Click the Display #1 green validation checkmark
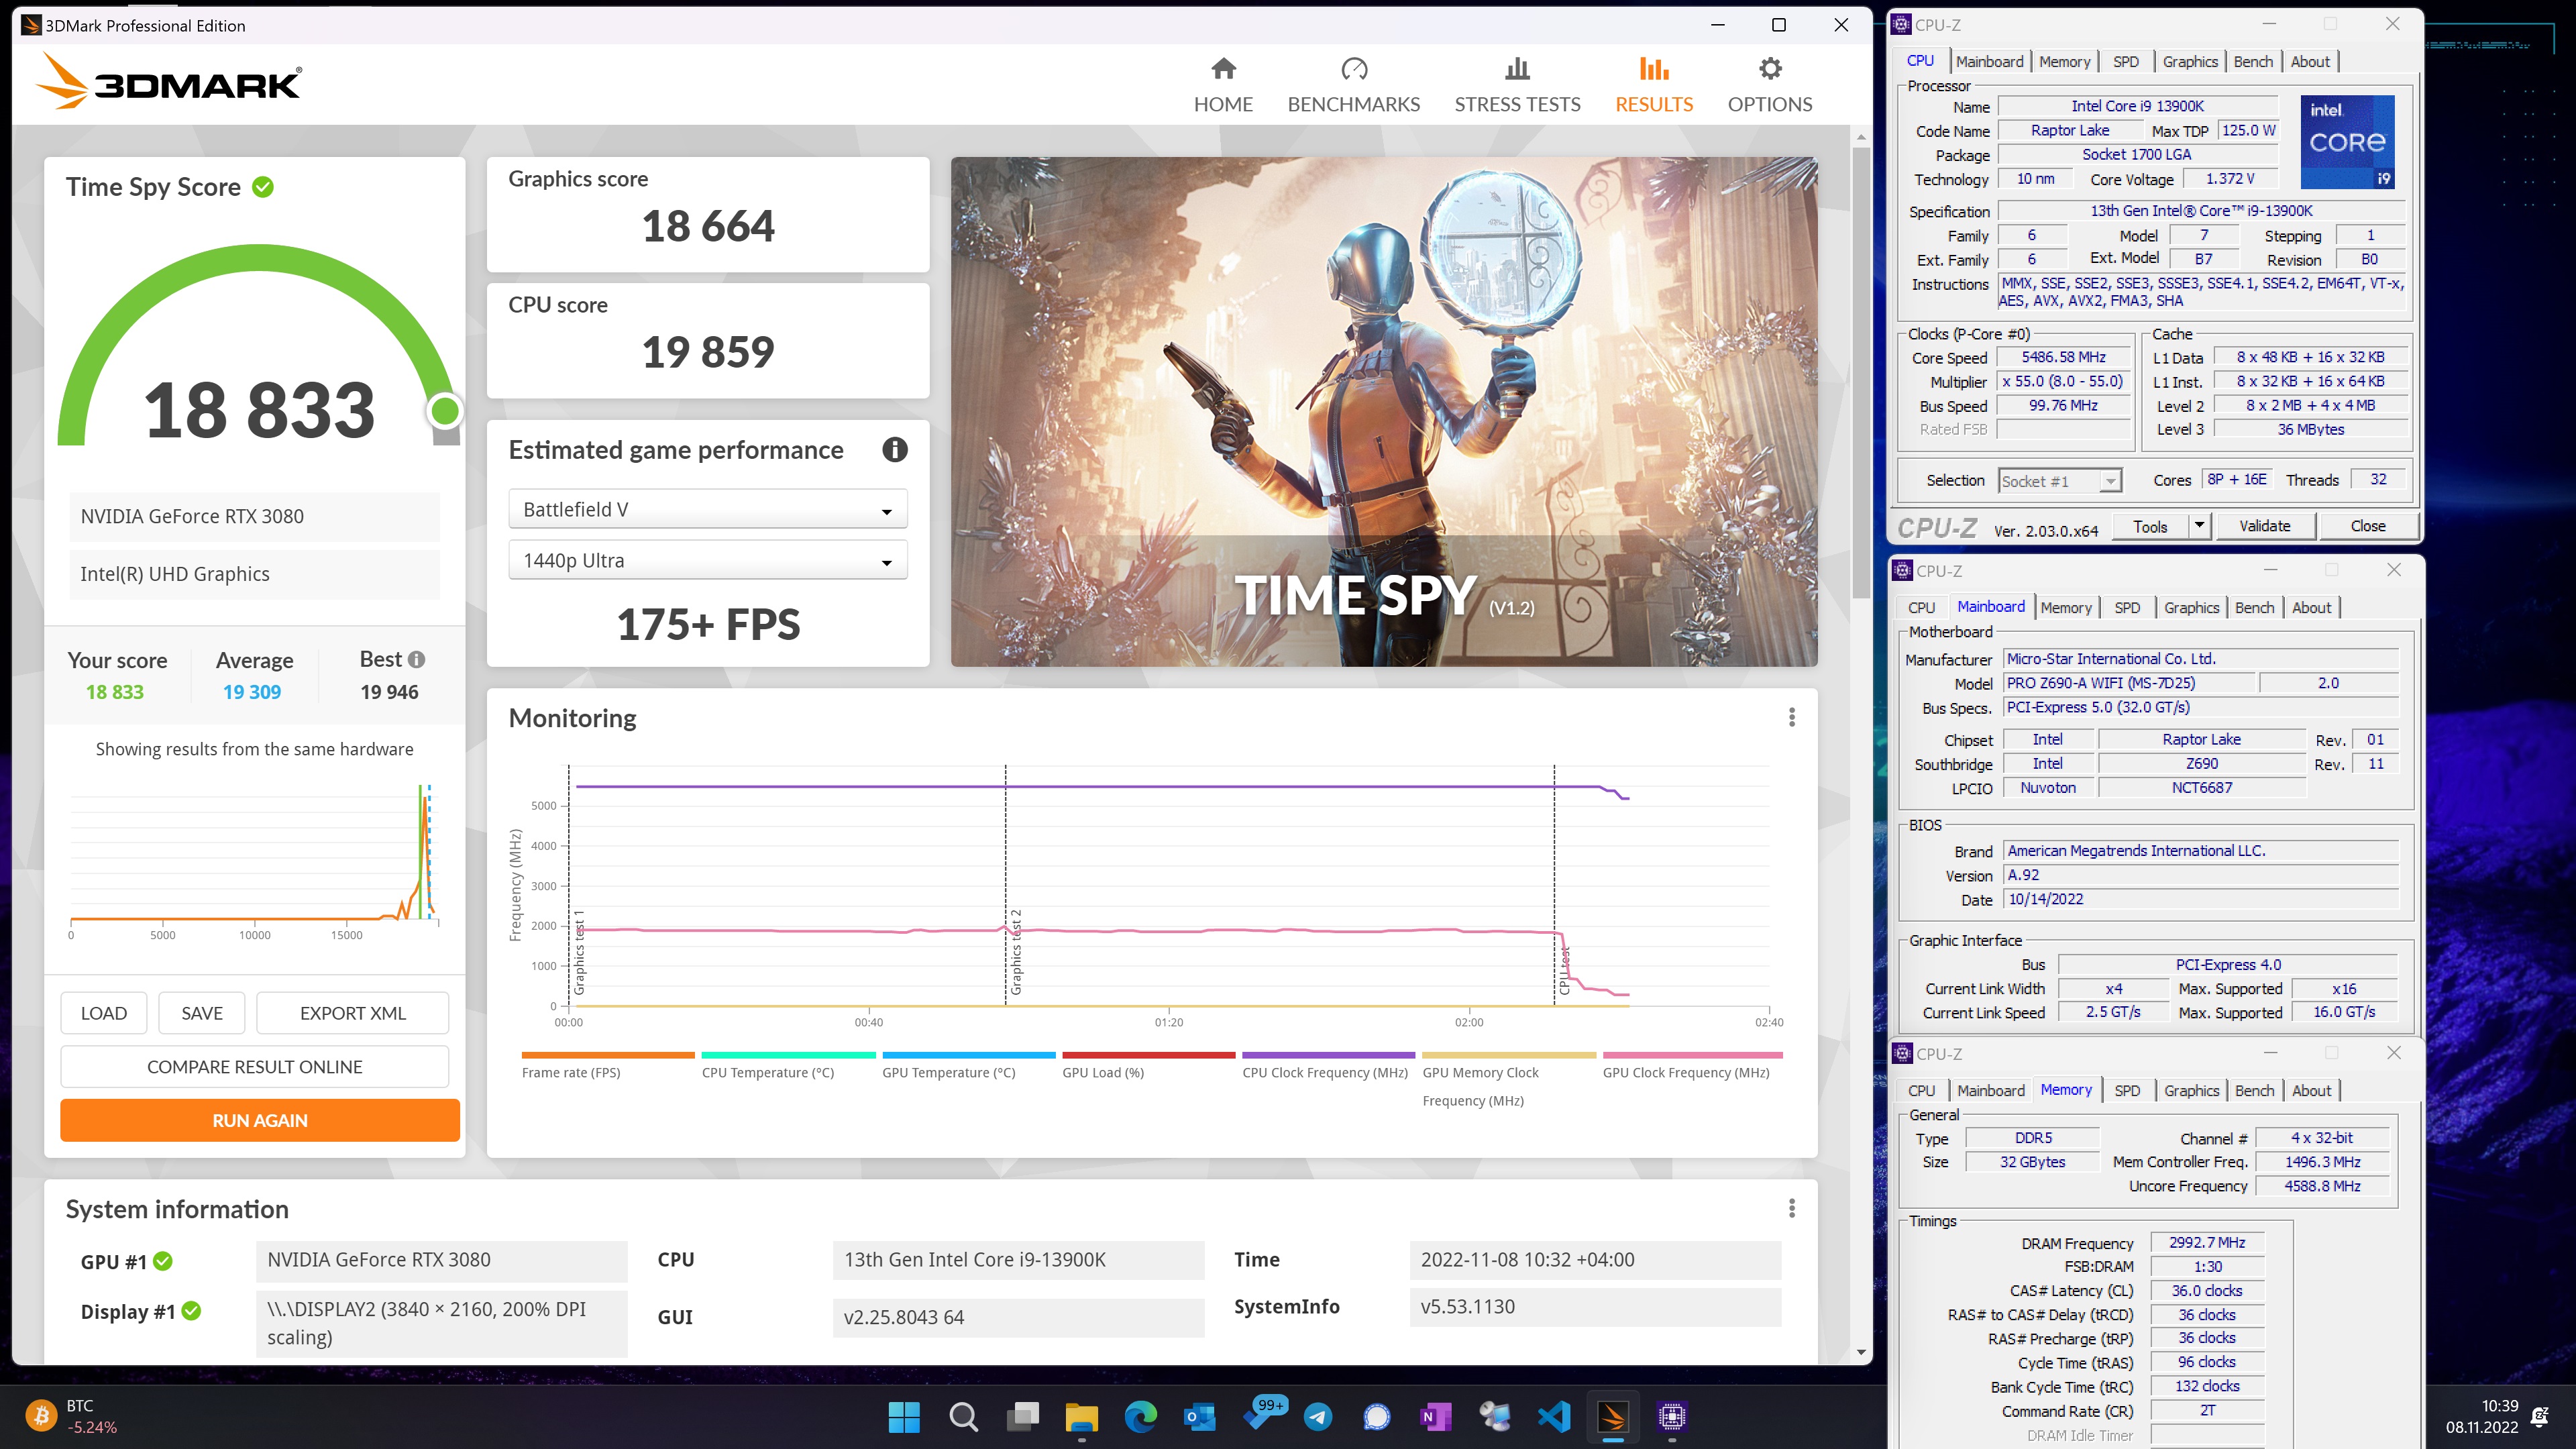This screenshot has height=1449, width=2576. 192,1310
